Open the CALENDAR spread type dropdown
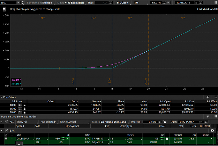Image resolution: width=218 pixels, height=146 pixels. (x=25, y=139)
